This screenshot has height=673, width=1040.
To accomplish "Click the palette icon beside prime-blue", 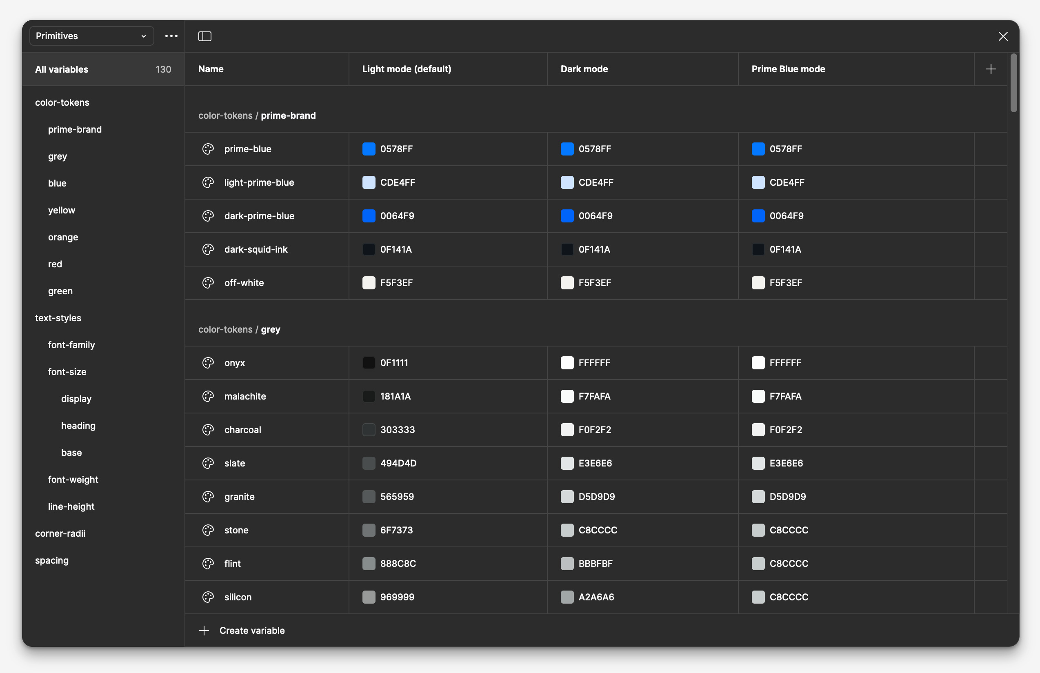I will 208,149.
